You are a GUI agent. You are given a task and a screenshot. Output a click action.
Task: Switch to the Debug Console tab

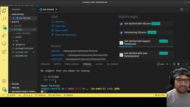72,64
